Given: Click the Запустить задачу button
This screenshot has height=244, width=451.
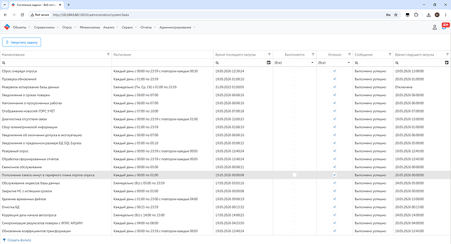Looking at the screenshot, I should [22, 43].
